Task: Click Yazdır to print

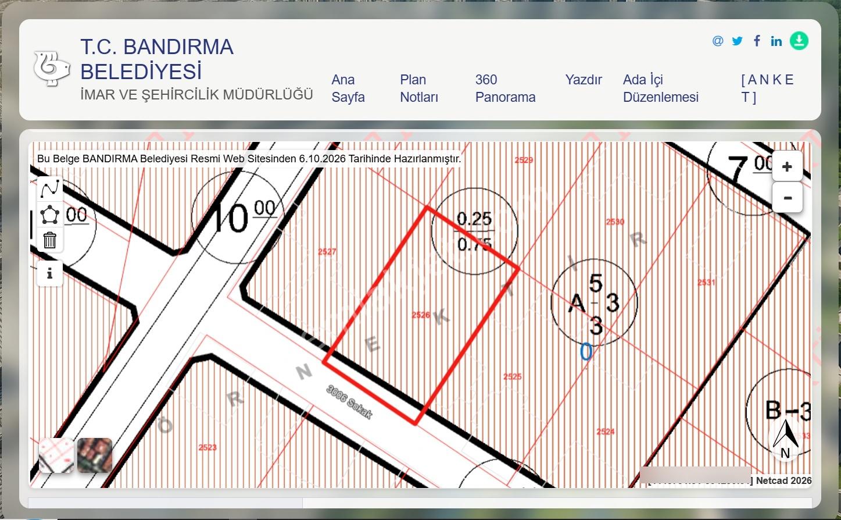Action: (x=584, y=80)
